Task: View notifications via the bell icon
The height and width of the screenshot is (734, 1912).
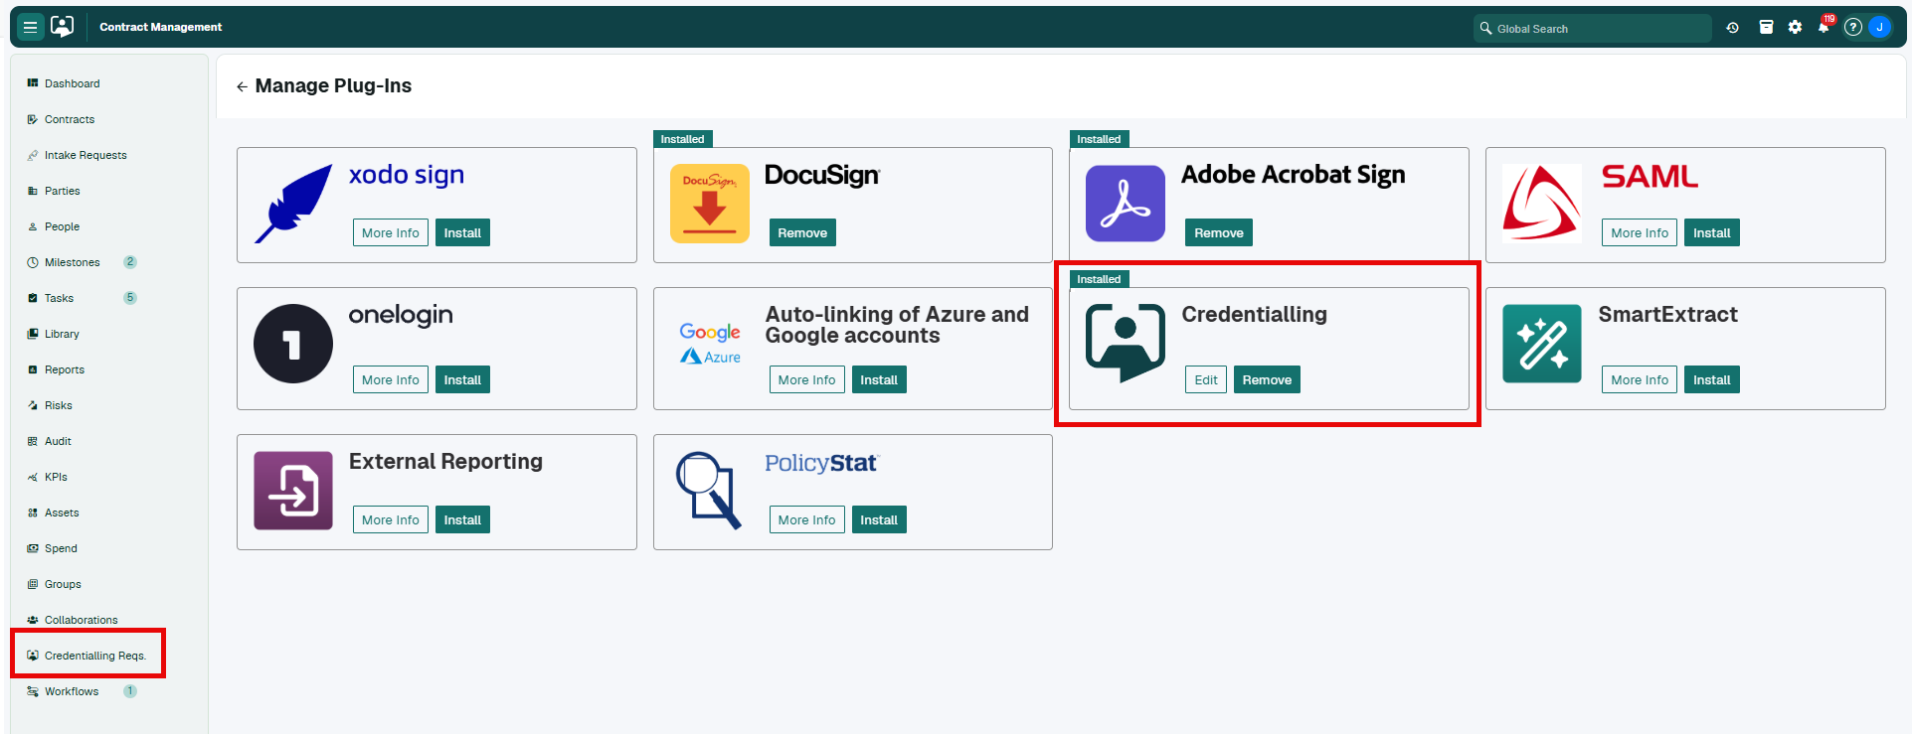Action: click(1824, 27)
